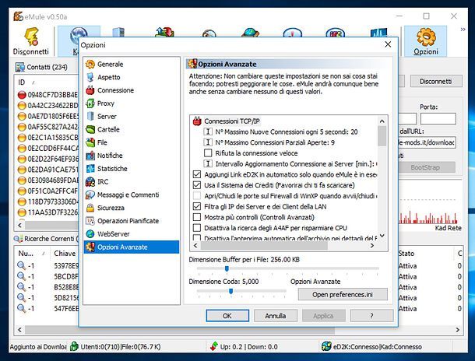Click the ? help button
The image size is (475, 361).
(371, 316)
